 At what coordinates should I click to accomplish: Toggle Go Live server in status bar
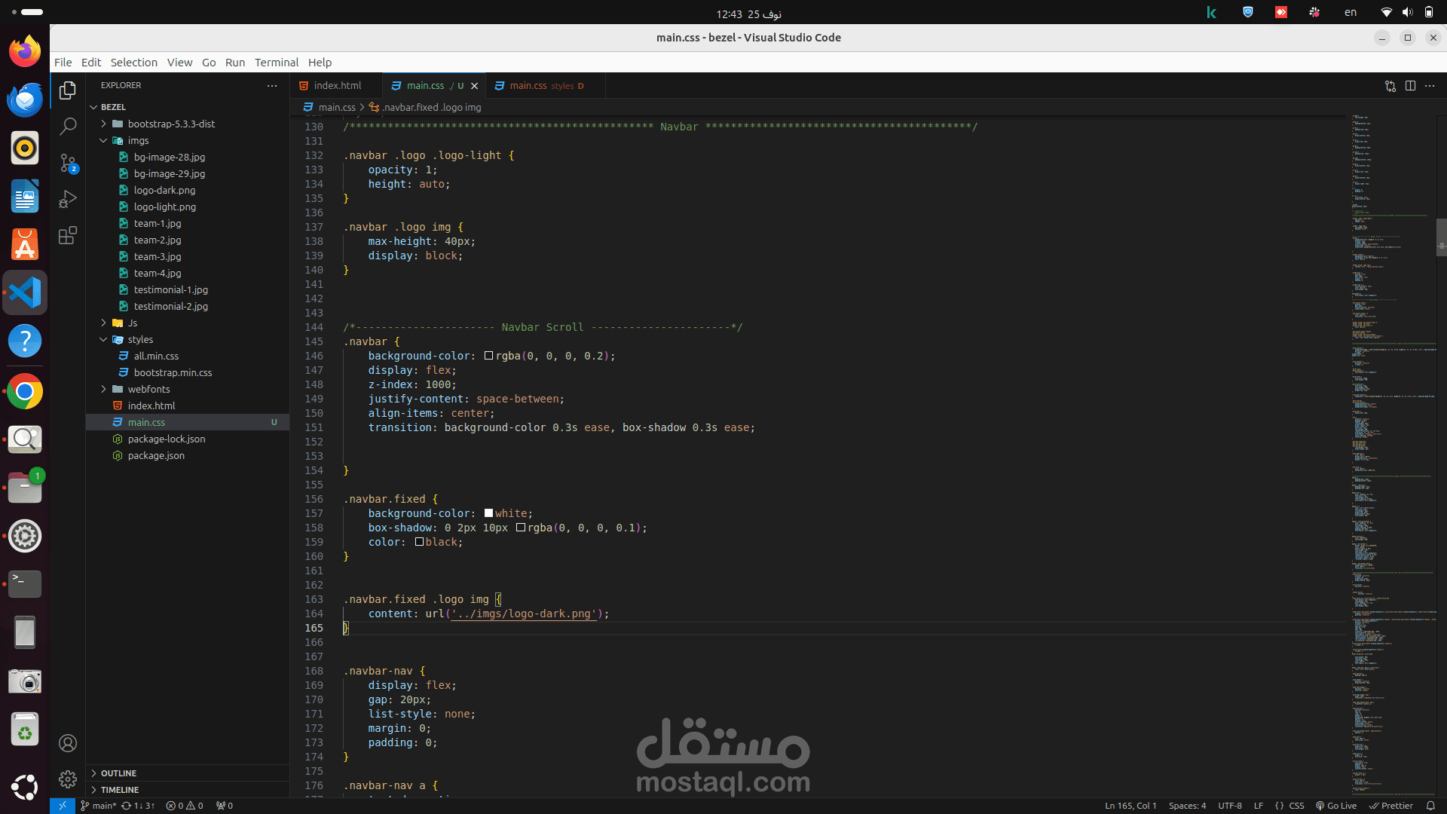1336,806
